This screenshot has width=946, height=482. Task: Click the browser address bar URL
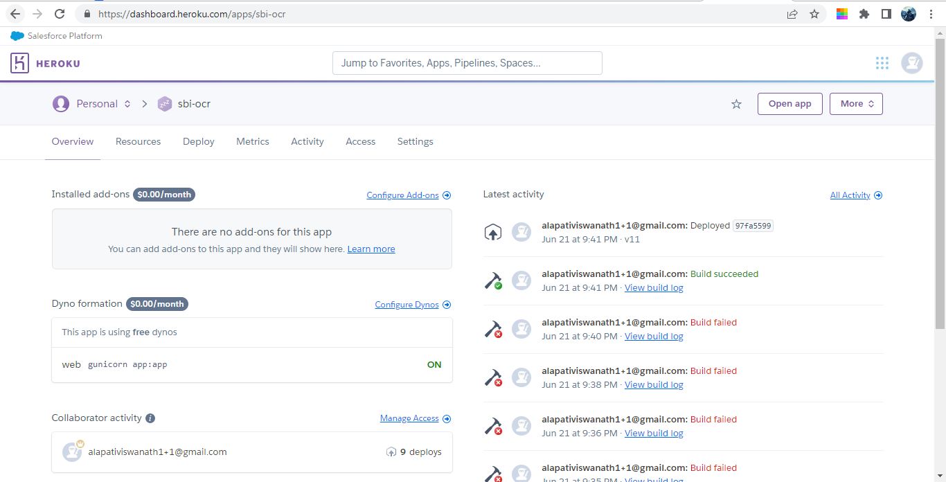point(192,14)
